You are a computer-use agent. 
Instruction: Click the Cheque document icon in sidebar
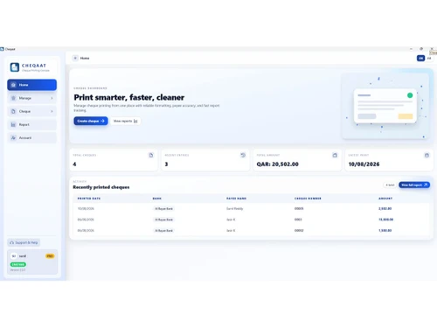click(x=13, y=111)
